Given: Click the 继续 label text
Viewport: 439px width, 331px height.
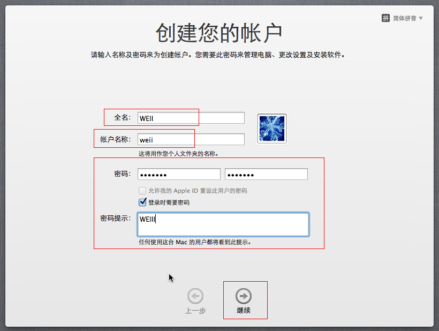Looking at the screenshot, I should [x=244, y=310].
